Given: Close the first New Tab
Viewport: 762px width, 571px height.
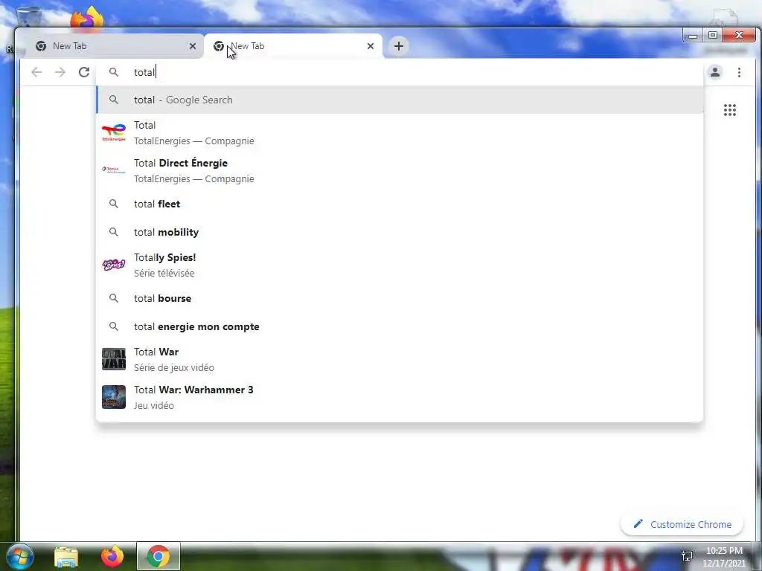Looking at the screenshot, I should click(x=193, y=46).
